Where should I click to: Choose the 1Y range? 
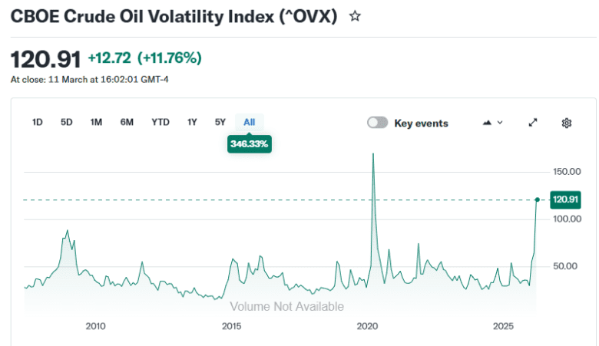[193, 122]
